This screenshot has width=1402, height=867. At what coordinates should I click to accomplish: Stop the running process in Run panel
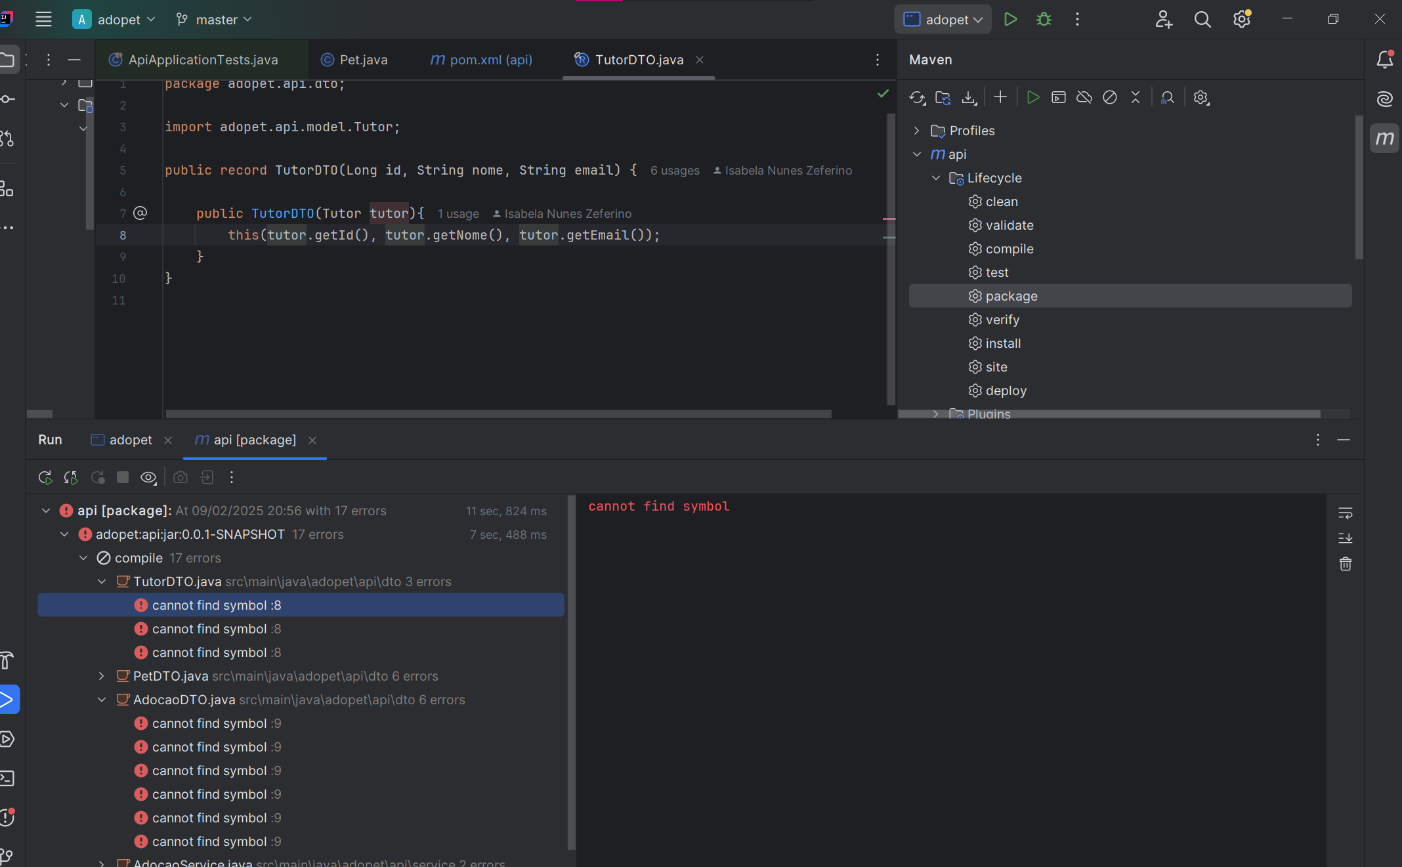(123, 477)
